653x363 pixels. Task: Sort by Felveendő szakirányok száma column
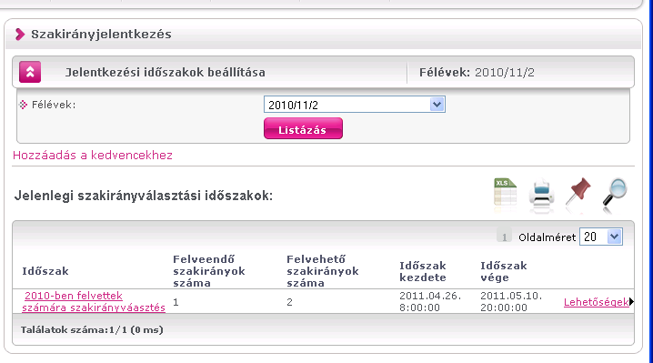tap(209, 271)
